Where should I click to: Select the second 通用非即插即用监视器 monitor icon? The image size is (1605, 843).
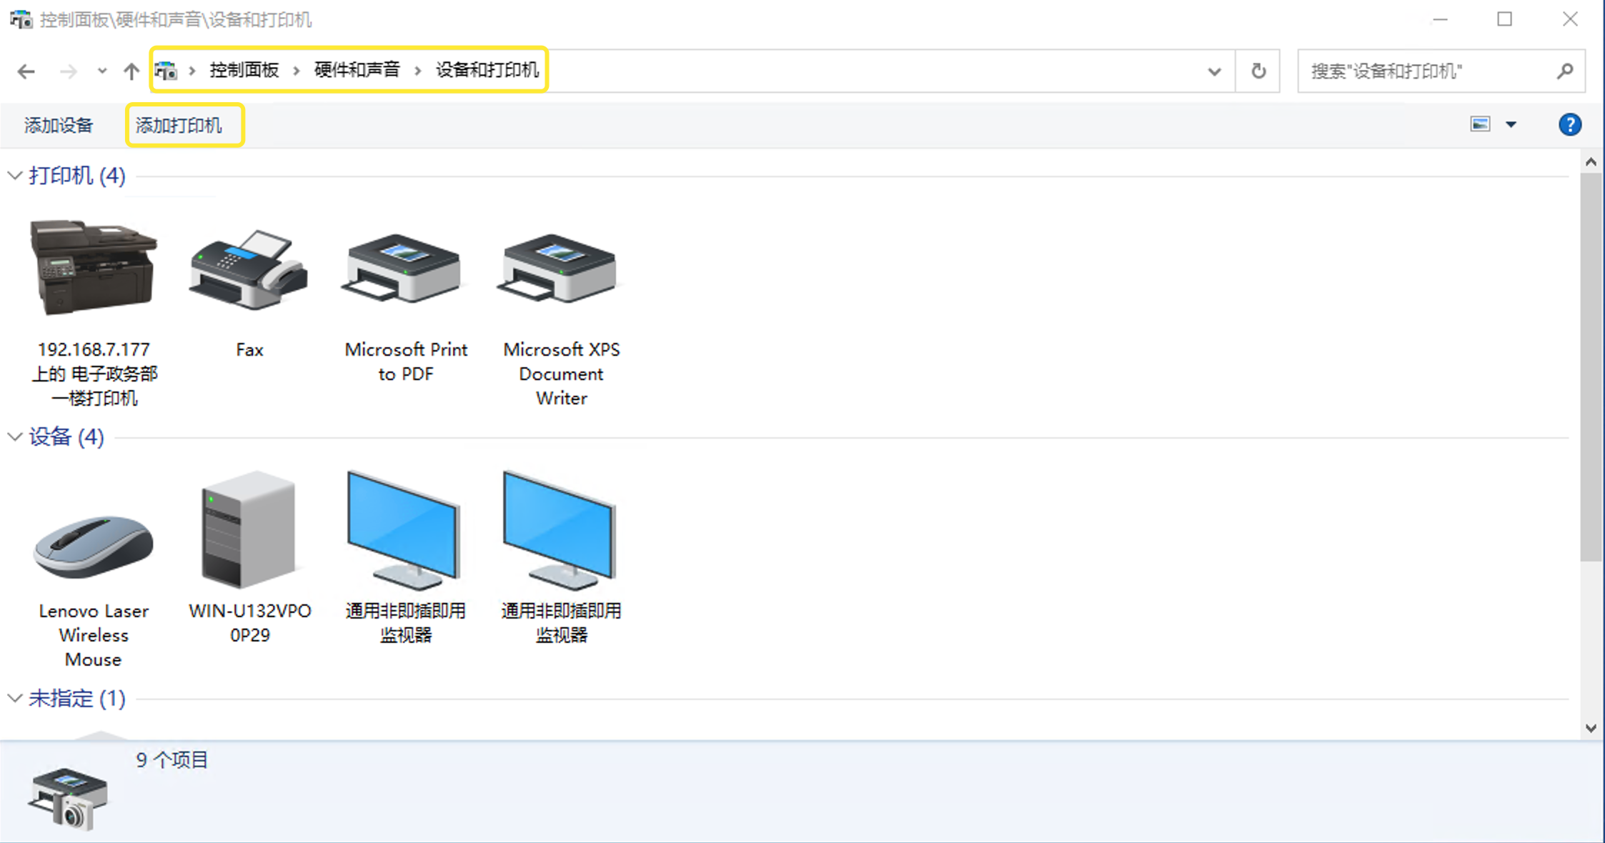pyautogui.click(x=560, y=530)
